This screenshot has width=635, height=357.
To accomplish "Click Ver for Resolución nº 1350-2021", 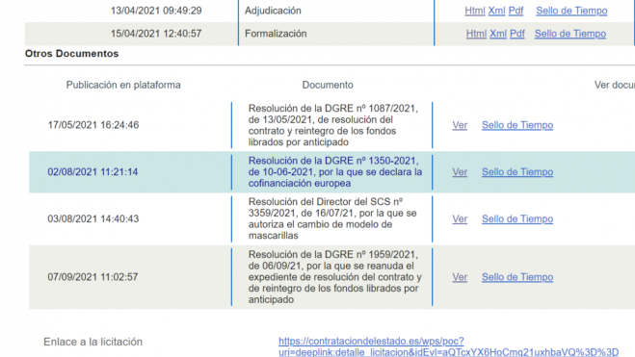I will (460, 172).
